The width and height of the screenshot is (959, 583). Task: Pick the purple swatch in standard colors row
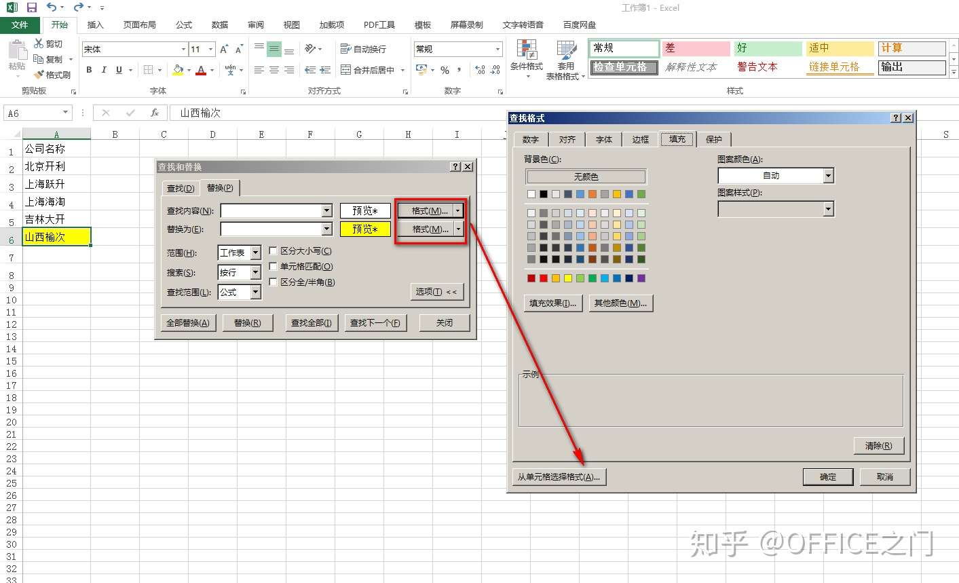coord(641,278)
